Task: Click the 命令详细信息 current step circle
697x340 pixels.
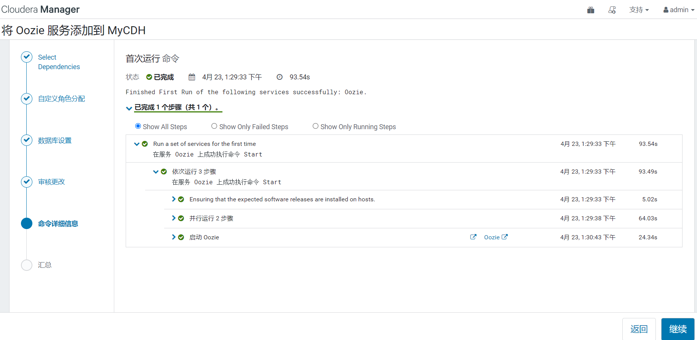Action: coord(27,223)
